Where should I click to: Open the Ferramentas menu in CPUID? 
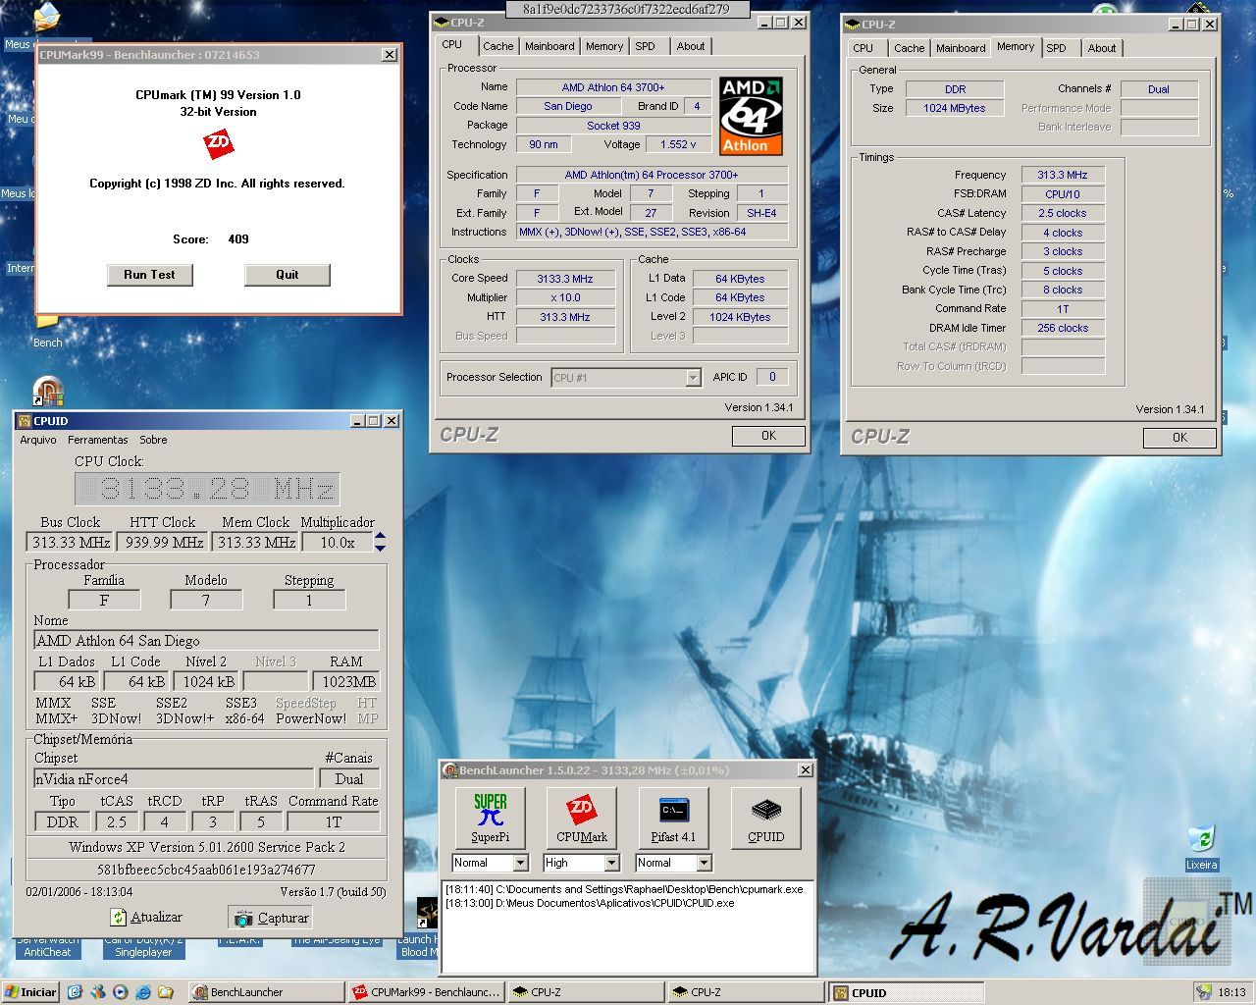click(98, 440)
